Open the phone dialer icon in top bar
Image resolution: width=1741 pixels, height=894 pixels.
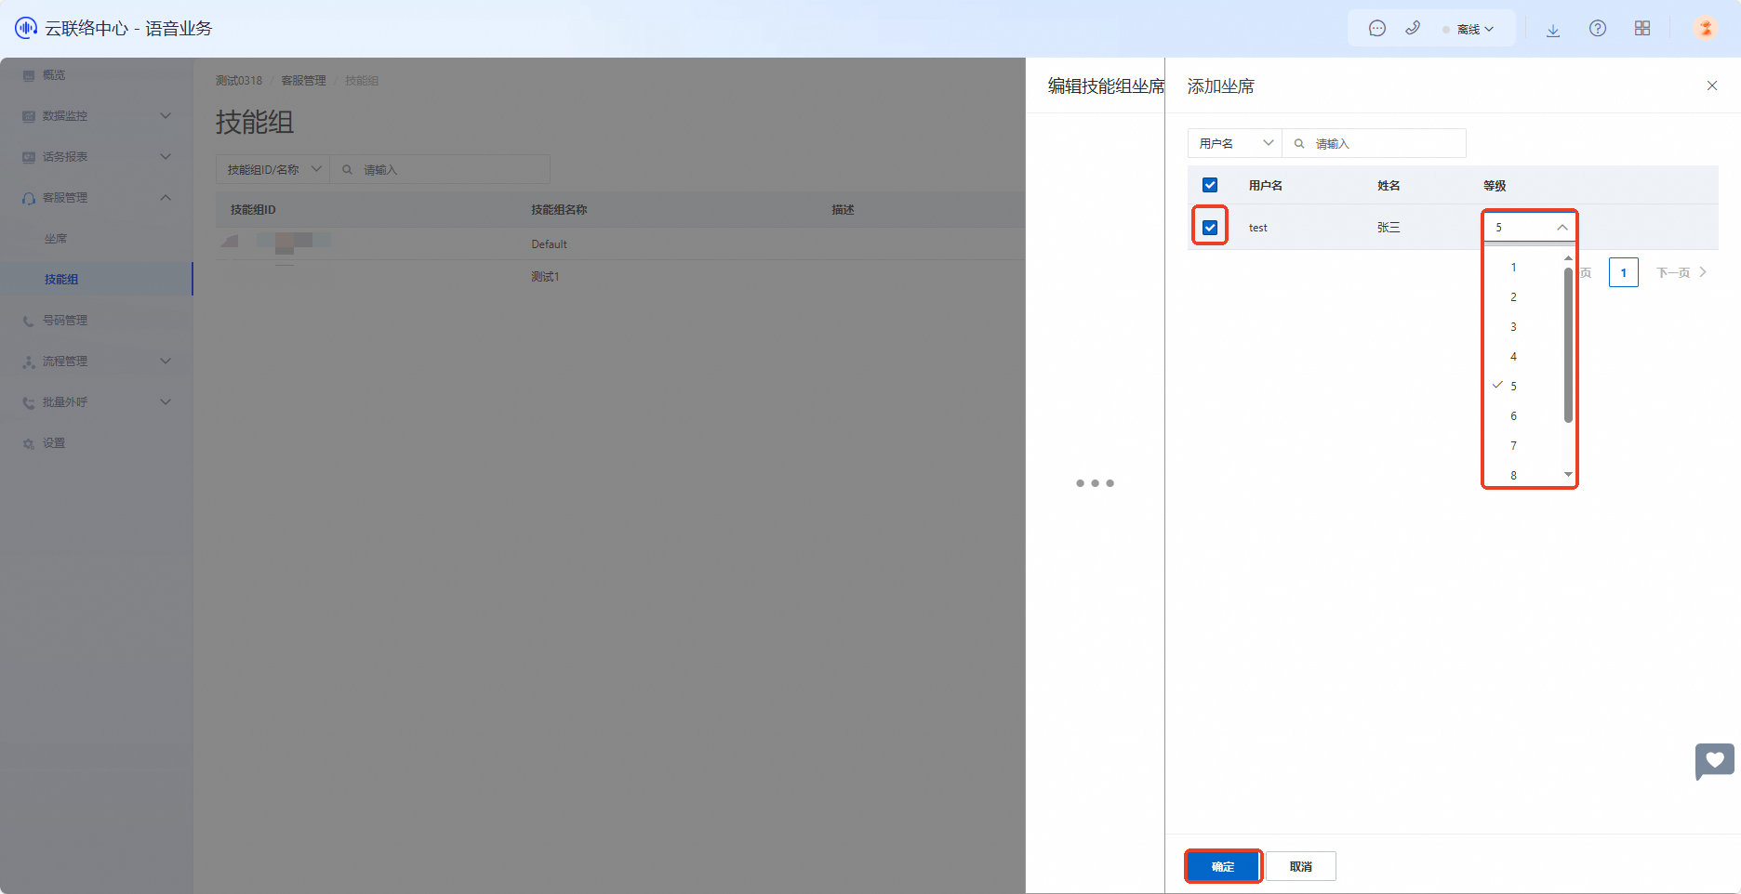[1413, 29]
